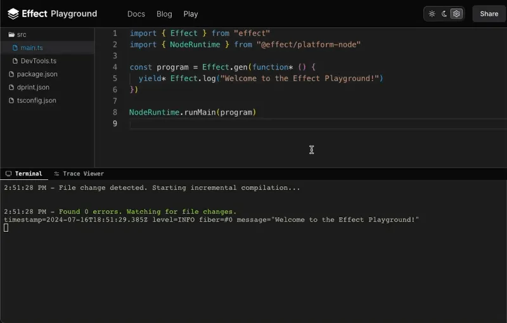Viewport: 507px width, 323px height.
Task: Go to the Play navigation link
Action: pyautogui.click(x=191, y=14)
